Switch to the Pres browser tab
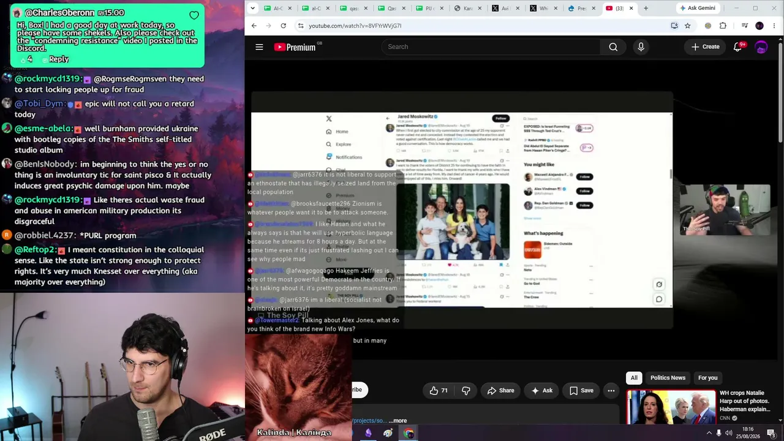Screen dimensions: 784x441 coord(581,8)
